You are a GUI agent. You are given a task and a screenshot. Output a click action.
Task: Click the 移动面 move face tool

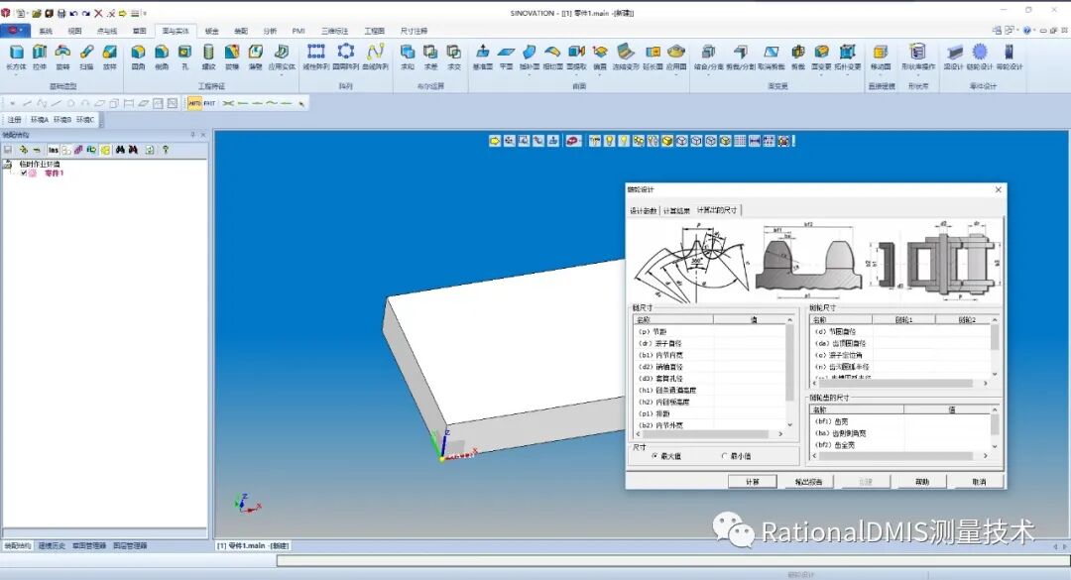(881, 57)
